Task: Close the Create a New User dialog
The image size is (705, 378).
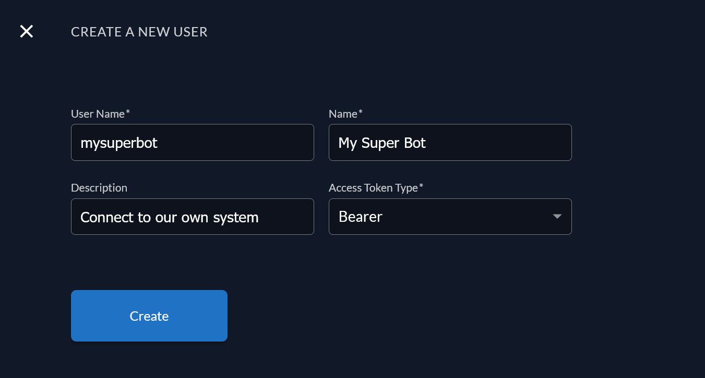Action: click(26, 31)
